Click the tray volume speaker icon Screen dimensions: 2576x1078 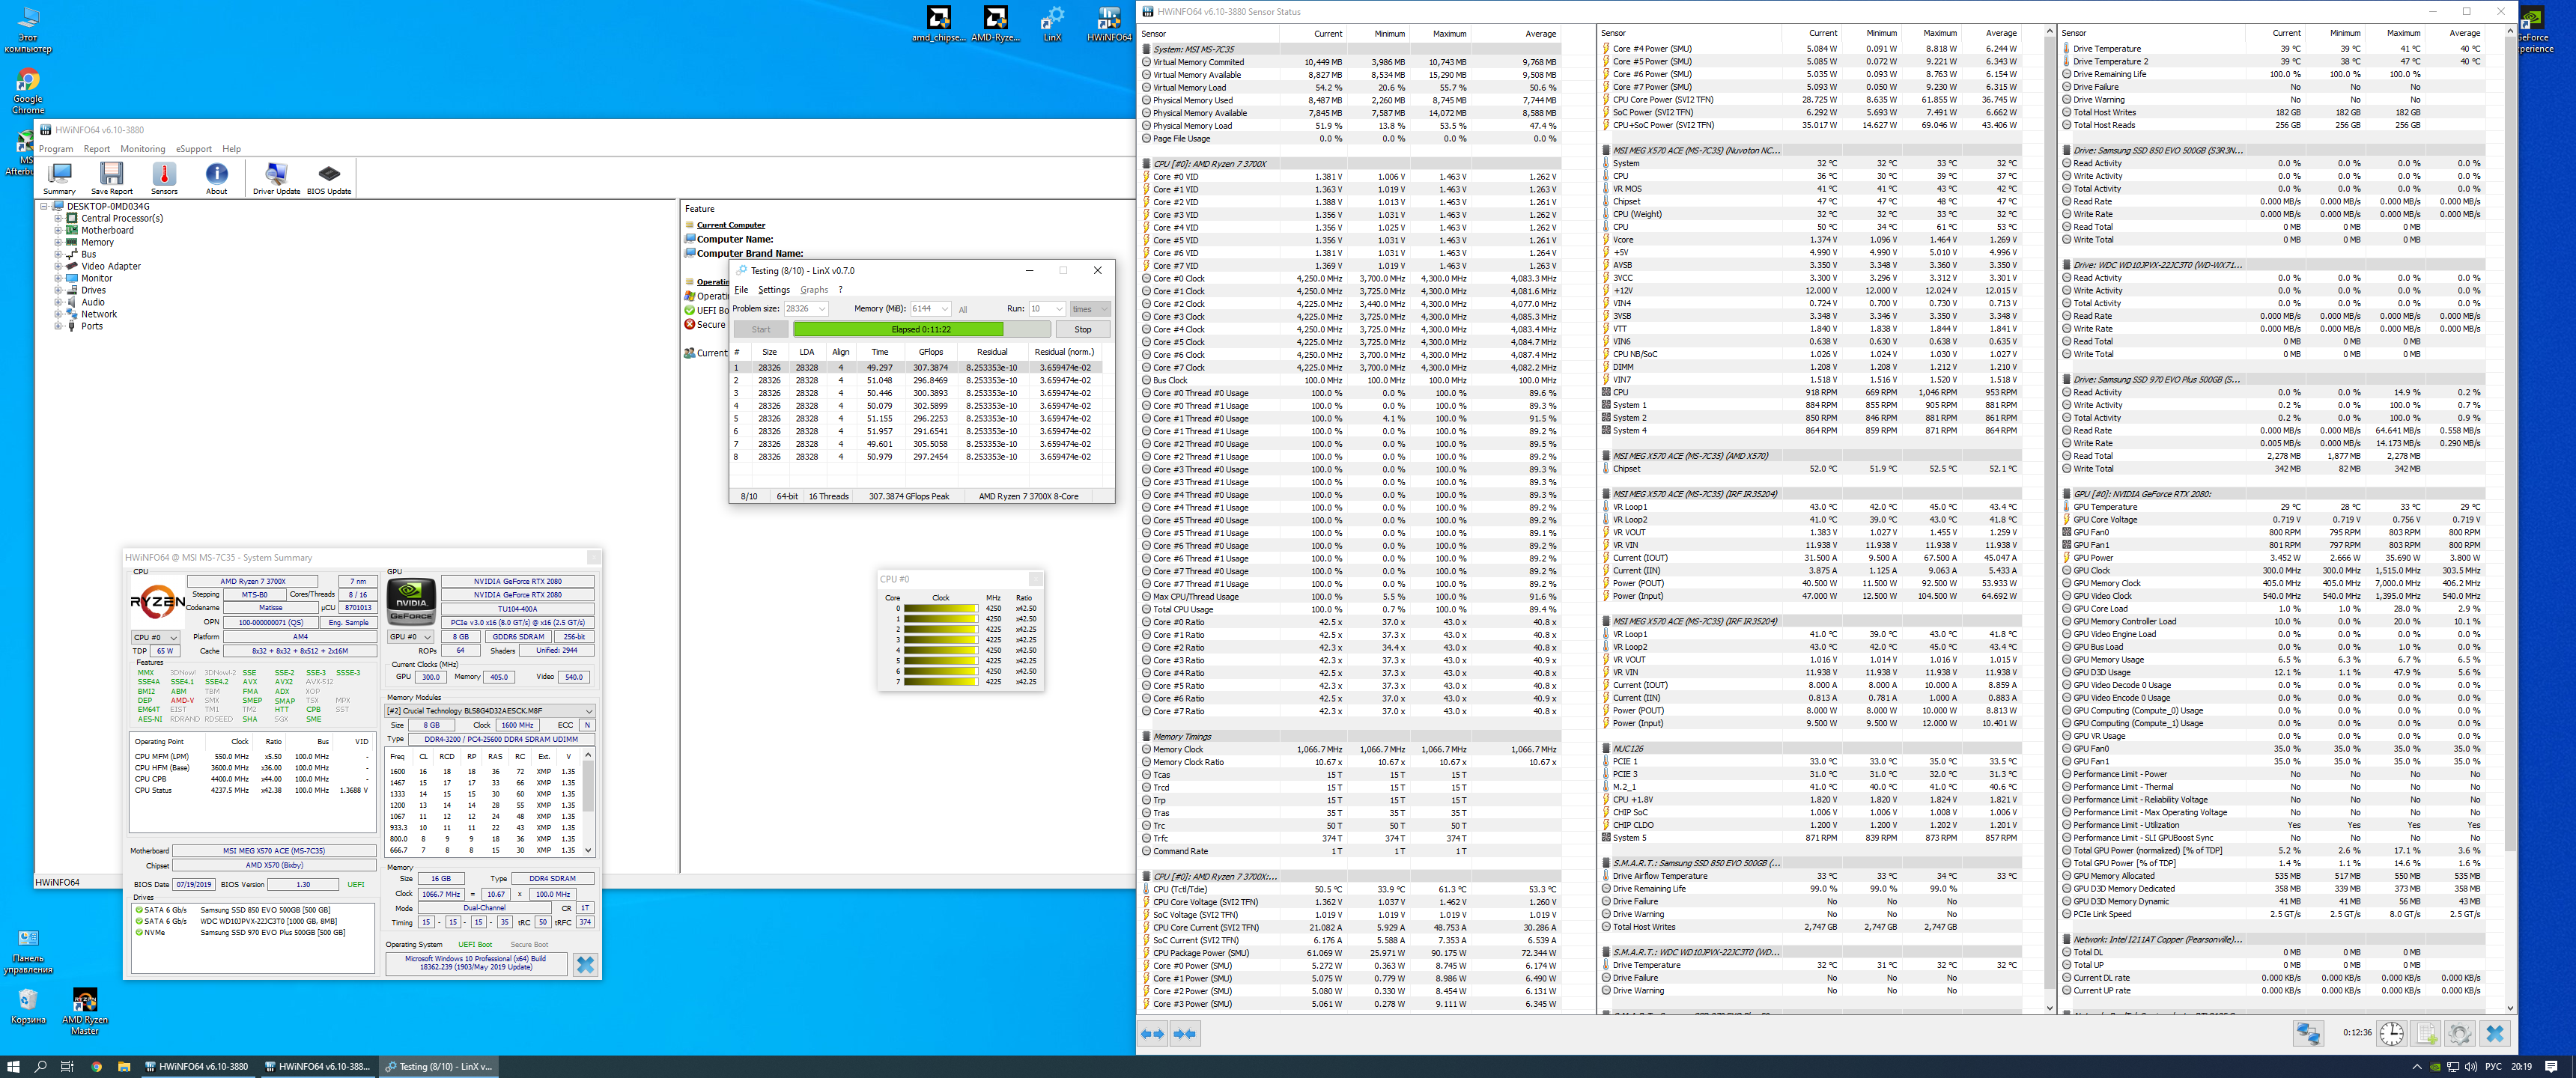click(2471, 1066)
